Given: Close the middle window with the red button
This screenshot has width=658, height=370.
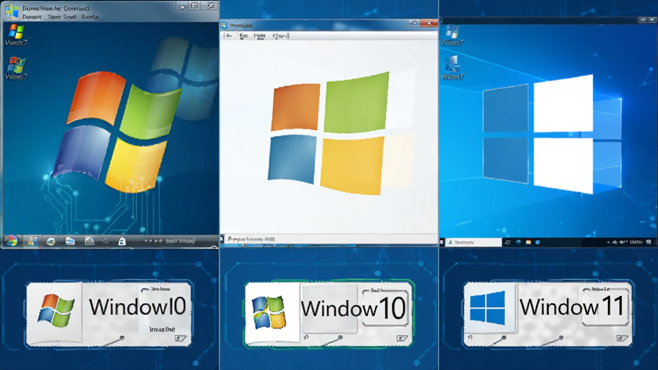Looking at the screenshot, I should (x=429, y=23).
